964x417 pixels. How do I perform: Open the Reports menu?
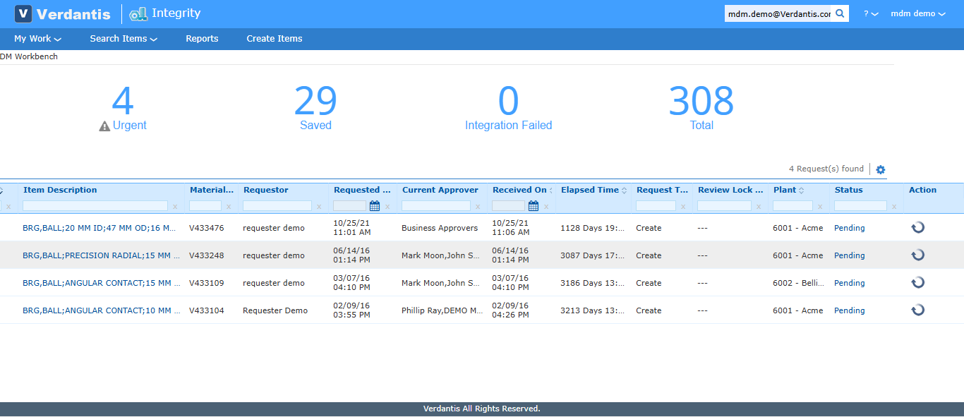202,39
